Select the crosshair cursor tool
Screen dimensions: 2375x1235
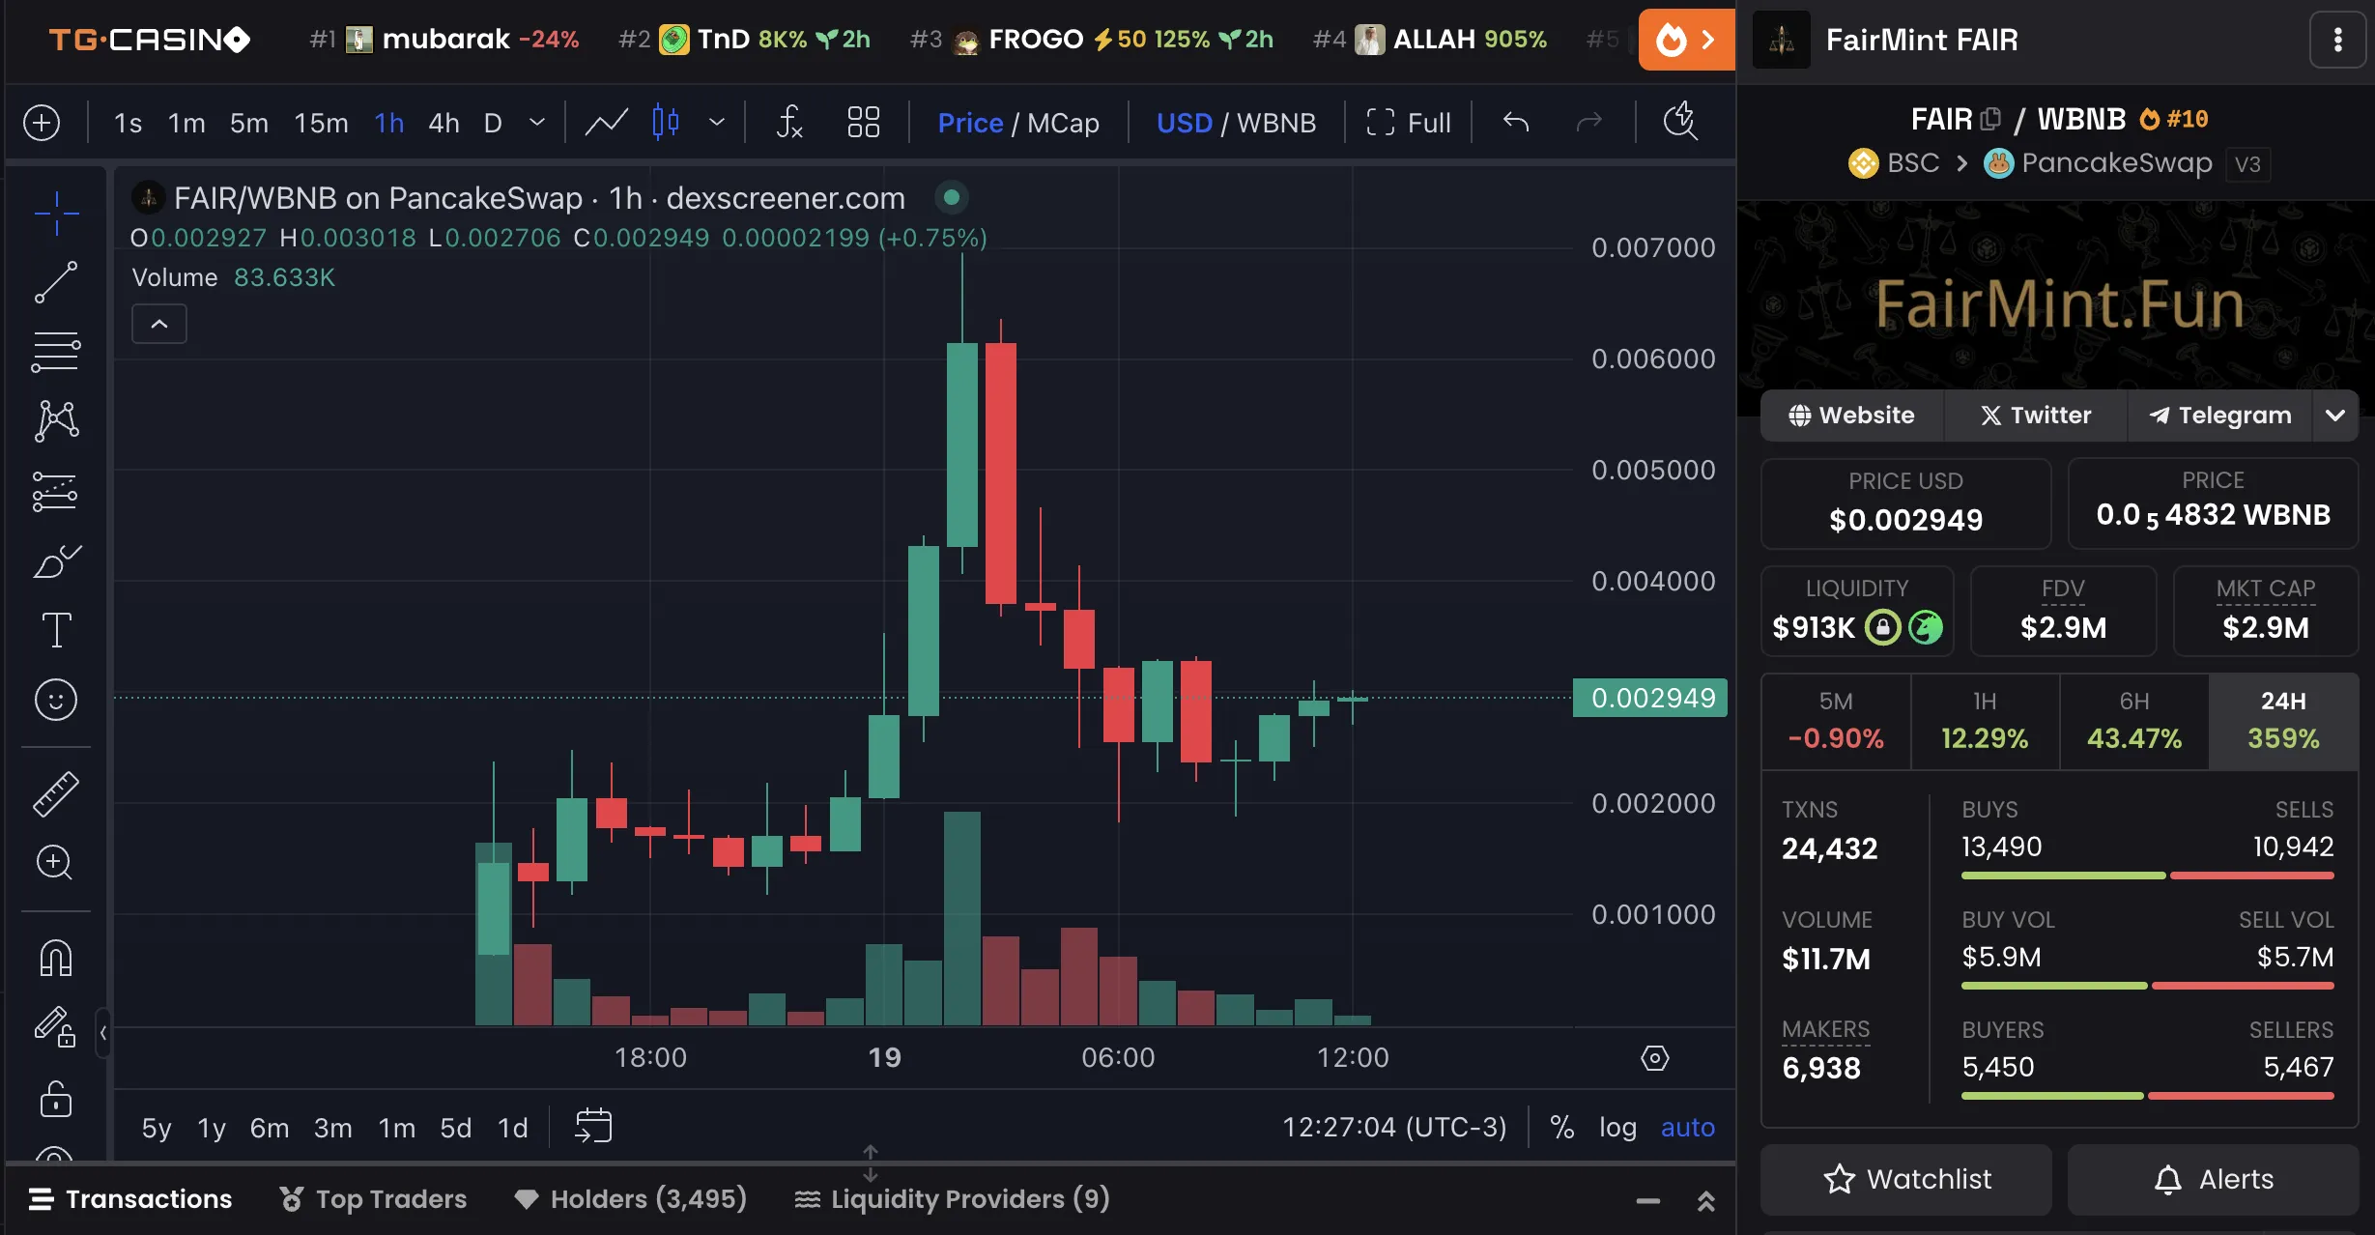click(55, 213)
